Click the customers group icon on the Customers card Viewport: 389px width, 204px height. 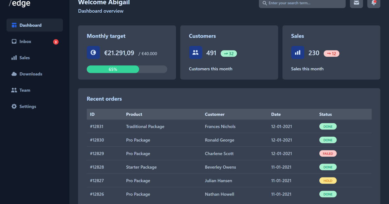195,52
